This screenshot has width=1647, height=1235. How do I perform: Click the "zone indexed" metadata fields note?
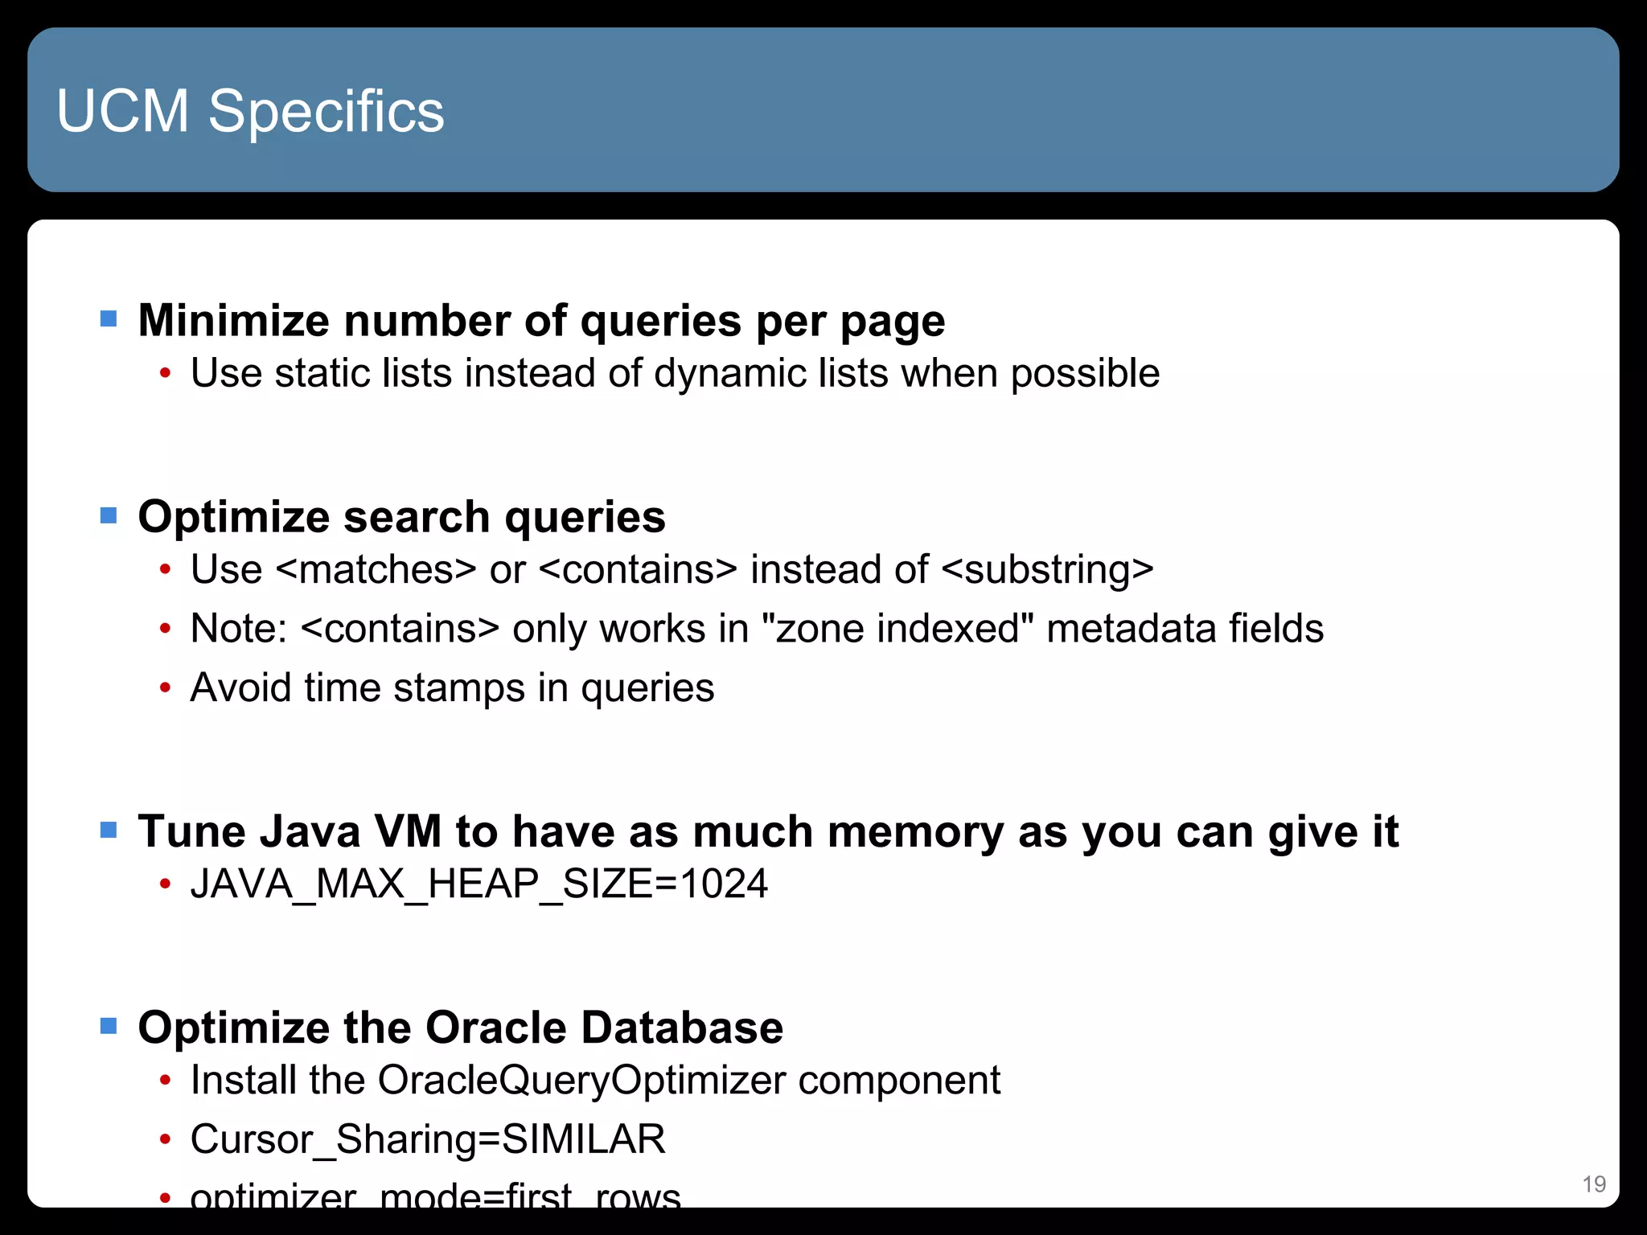click(x=756, y=628)
